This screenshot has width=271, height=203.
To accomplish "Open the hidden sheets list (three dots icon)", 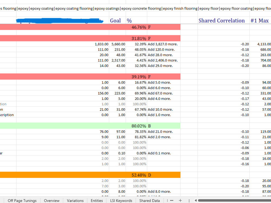I will click(172, 200).
